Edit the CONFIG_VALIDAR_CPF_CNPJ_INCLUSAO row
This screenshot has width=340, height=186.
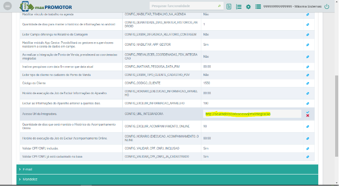308,149
